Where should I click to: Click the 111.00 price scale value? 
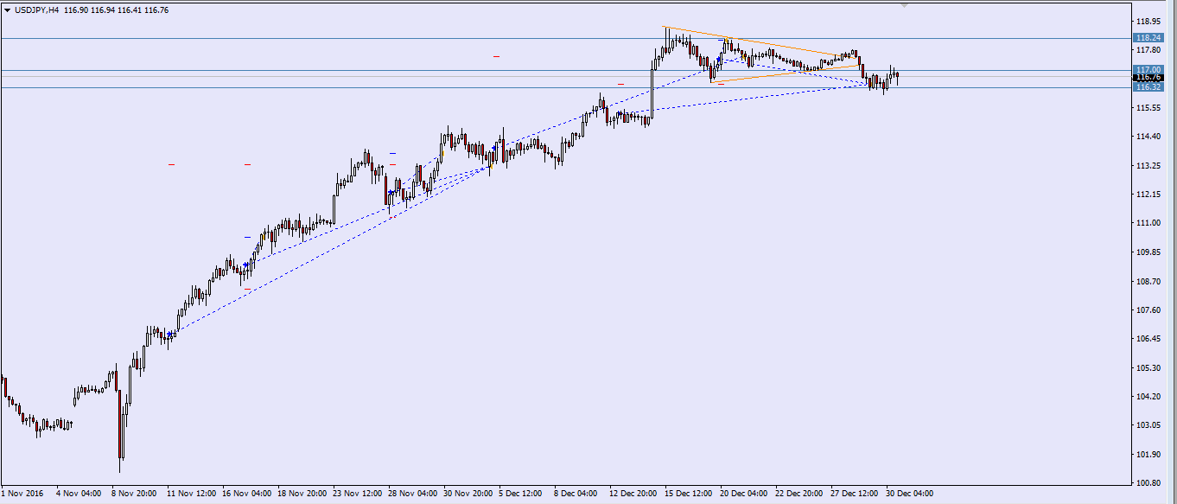(x=1148, y=223)
